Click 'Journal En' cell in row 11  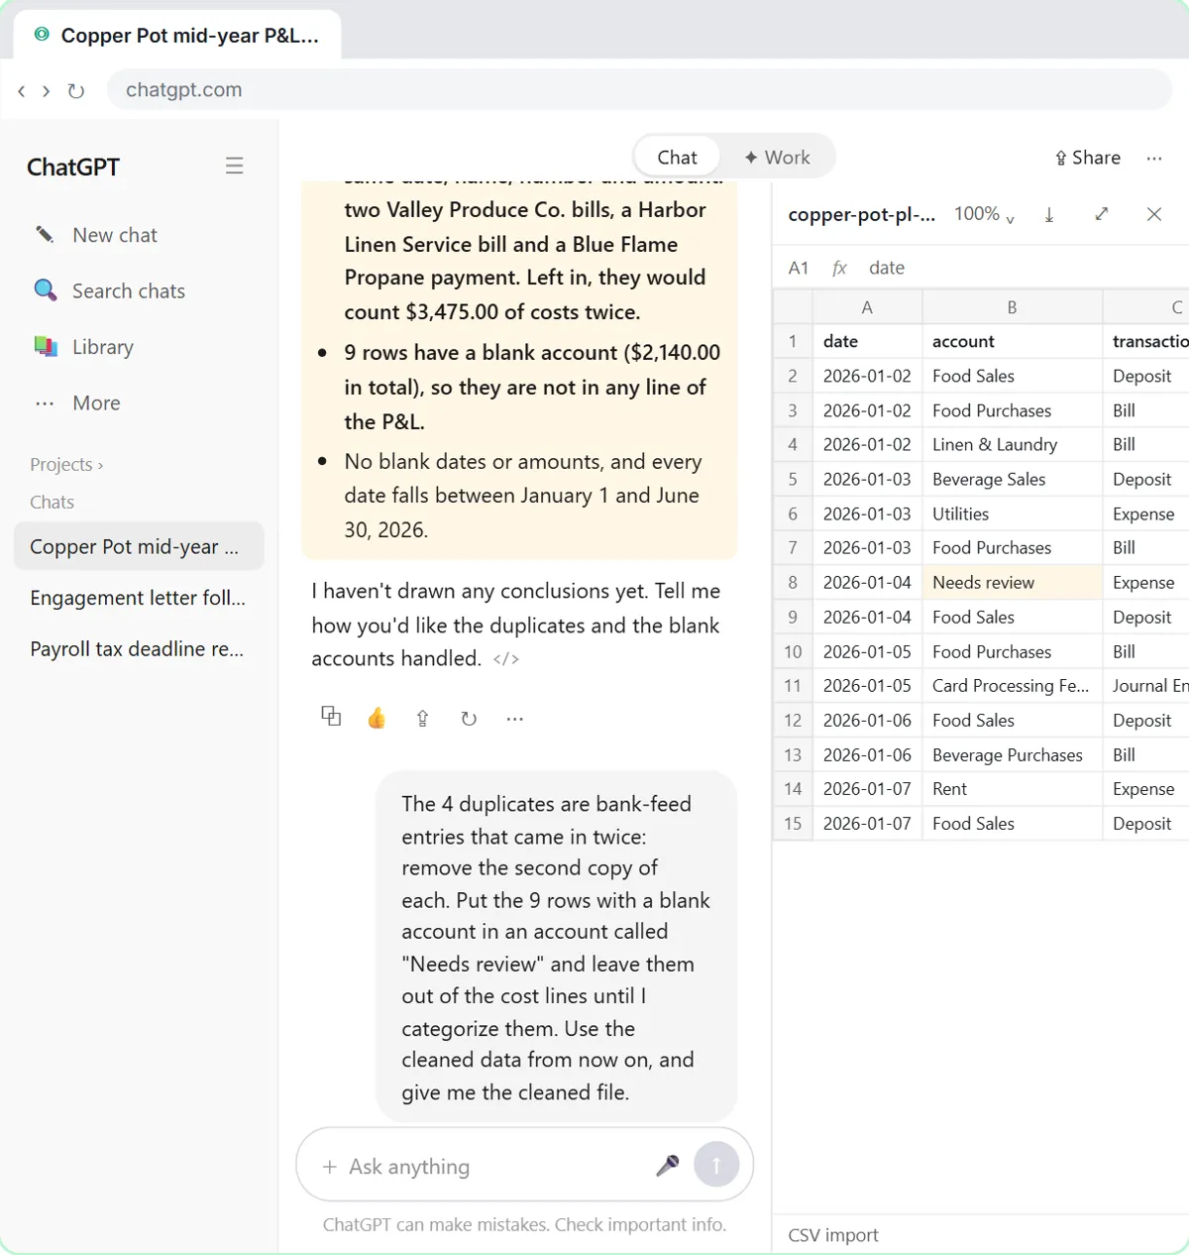click(1146, 686)
